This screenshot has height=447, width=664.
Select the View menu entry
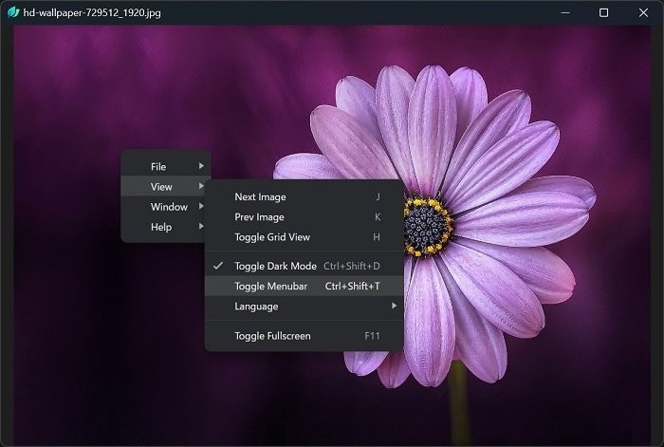[161, 187]
